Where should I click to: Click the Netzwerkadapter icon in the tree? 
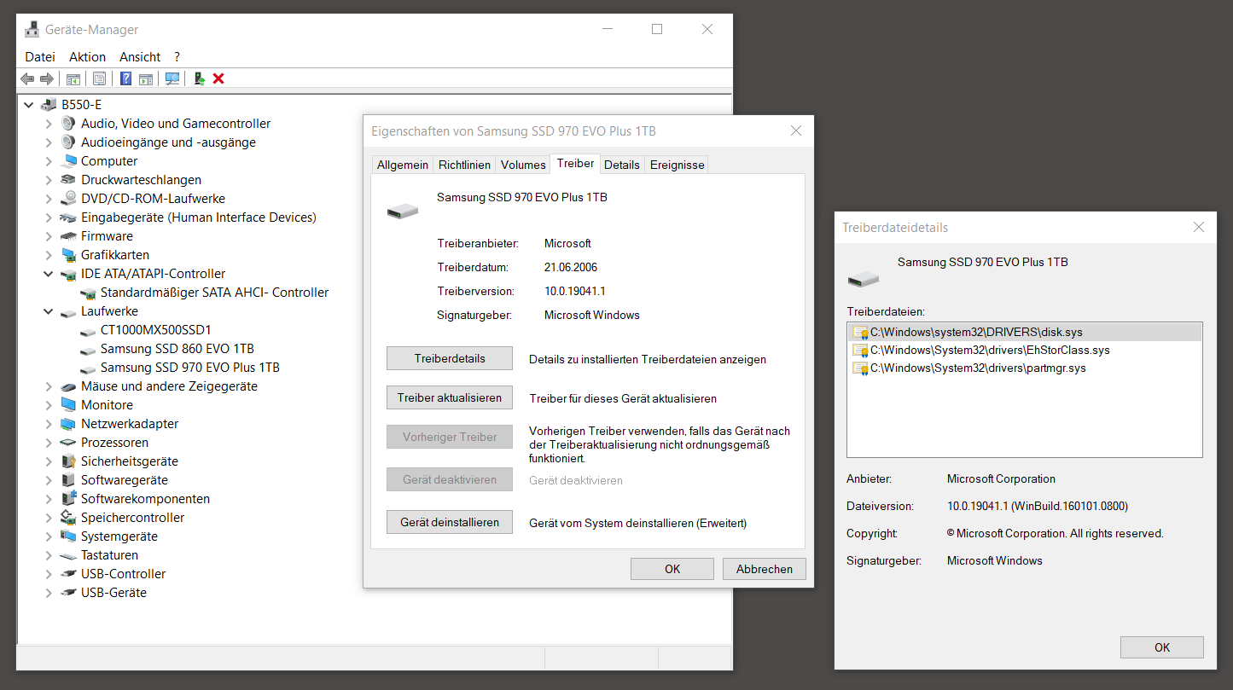pos(68,424)
